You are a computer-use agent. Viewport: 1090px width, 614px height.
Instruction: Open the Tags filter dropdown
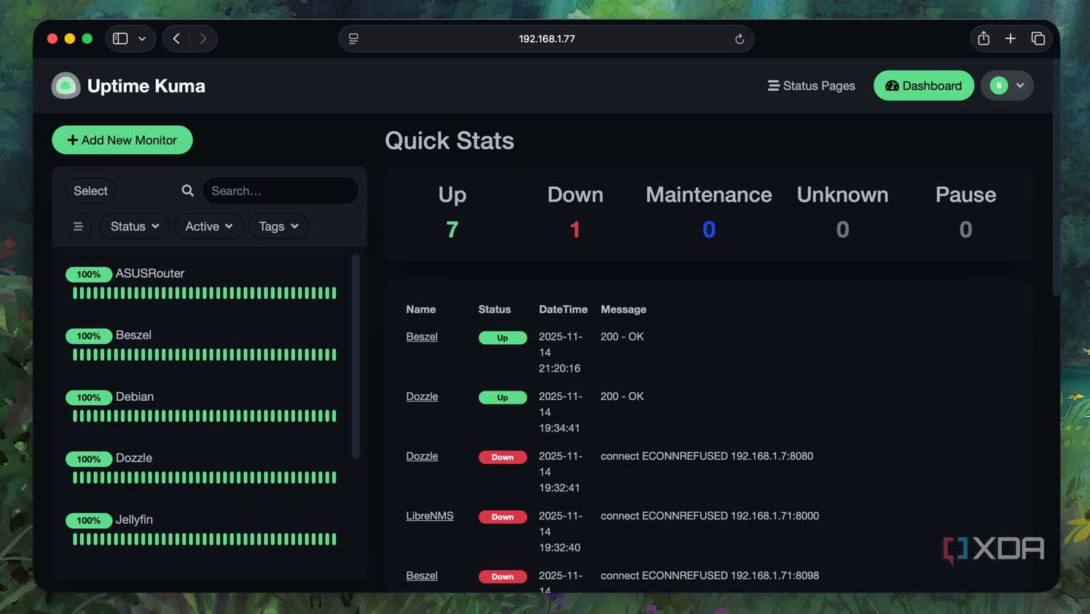279,226
